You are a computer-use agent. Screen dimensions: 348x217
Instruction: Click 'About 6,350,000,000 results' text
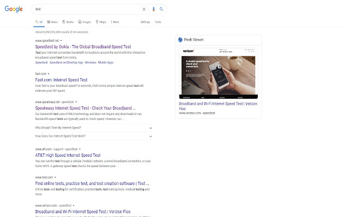tap(61, 32)
